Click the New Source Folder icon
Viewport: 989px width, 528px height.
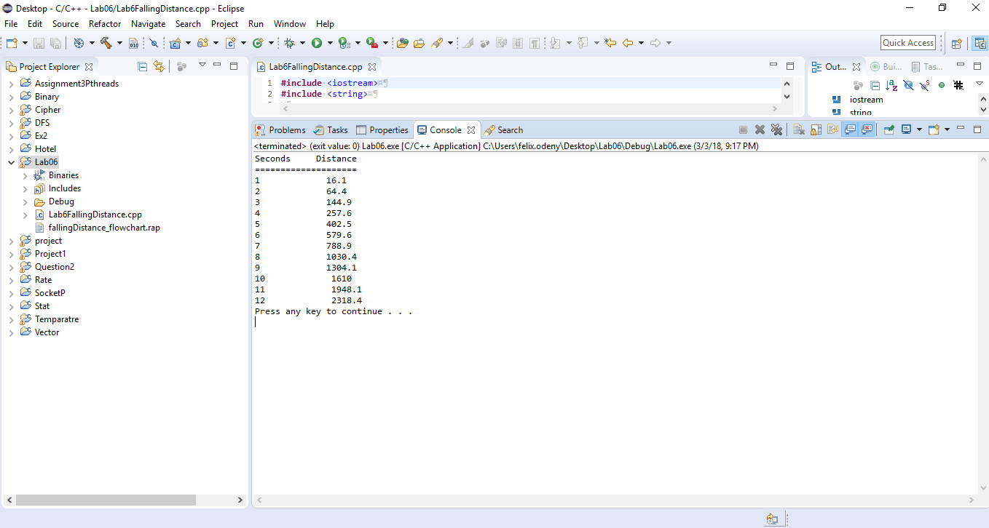click(202, 43)
